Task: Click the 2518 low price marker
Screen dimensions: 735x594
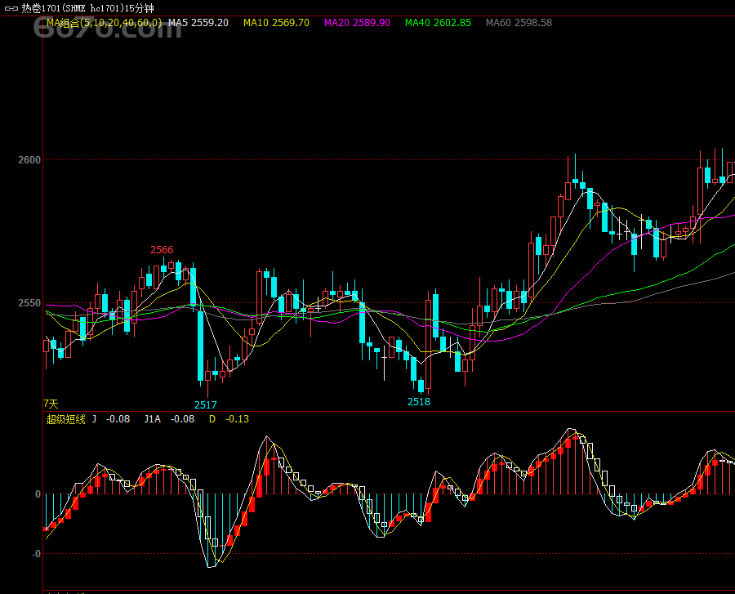Action: (x=419, y=402)
